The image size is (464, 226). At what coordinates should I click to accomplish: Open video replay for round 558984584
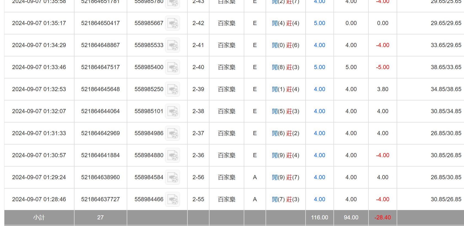[173, 177]
